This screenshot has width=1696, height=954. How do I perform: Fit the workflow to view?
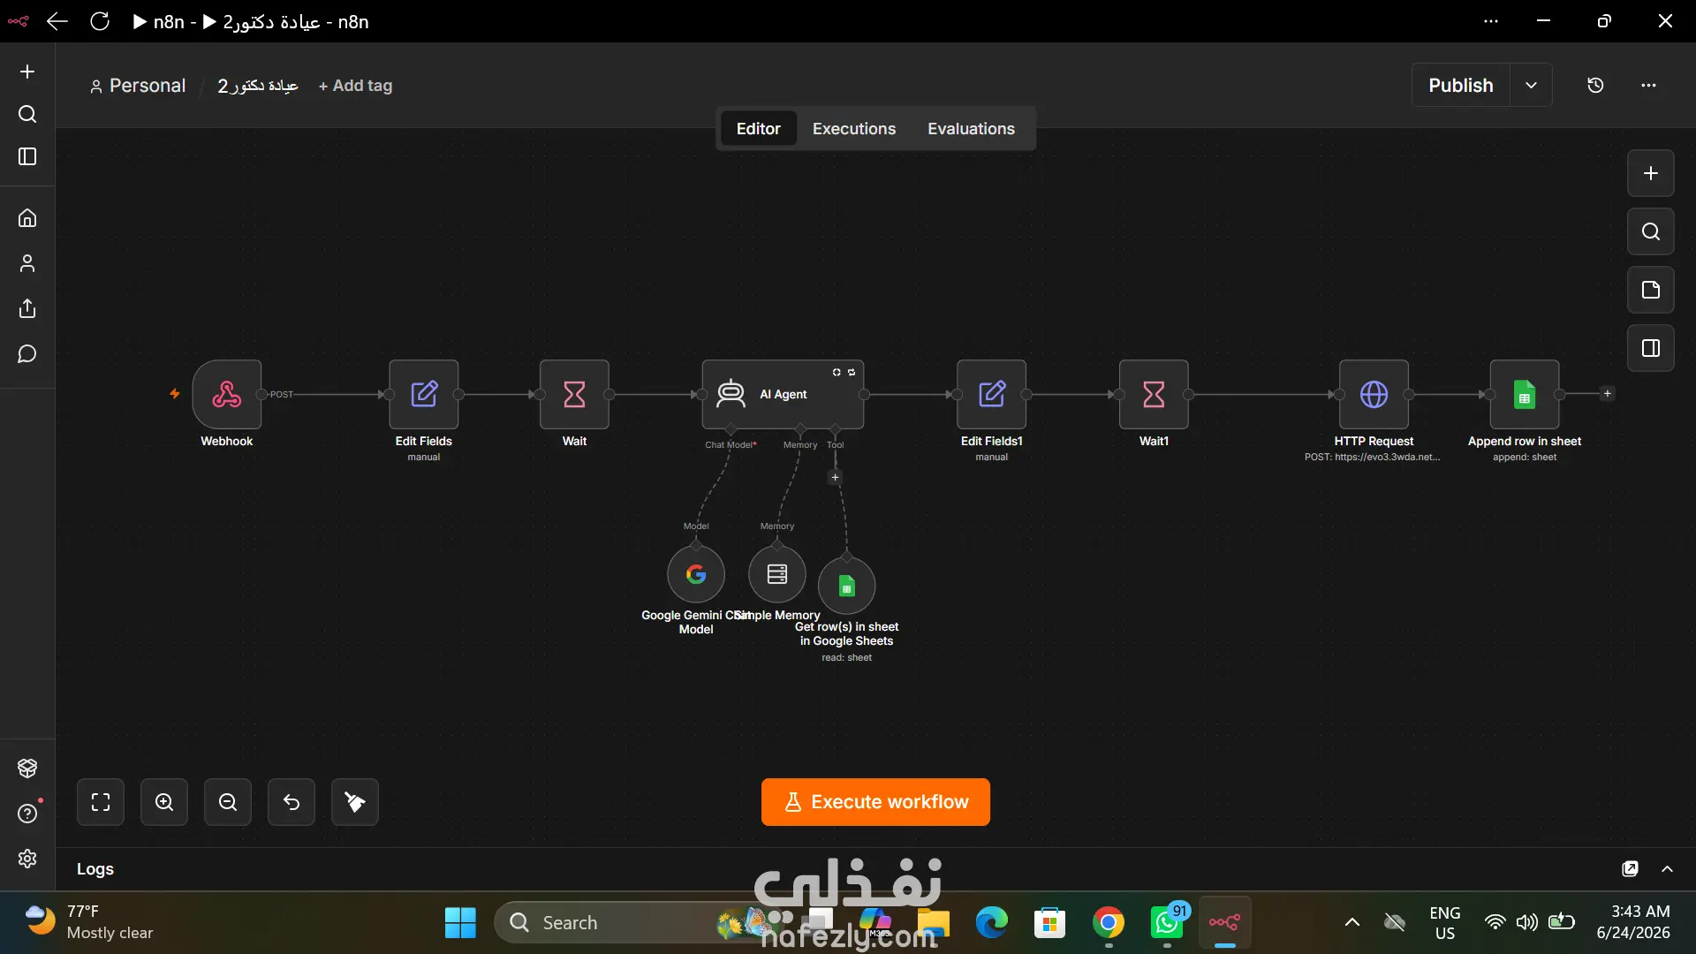[x=101, y=802]
